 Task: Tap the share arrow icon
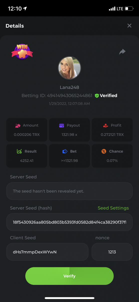click(x=122, y=52)
